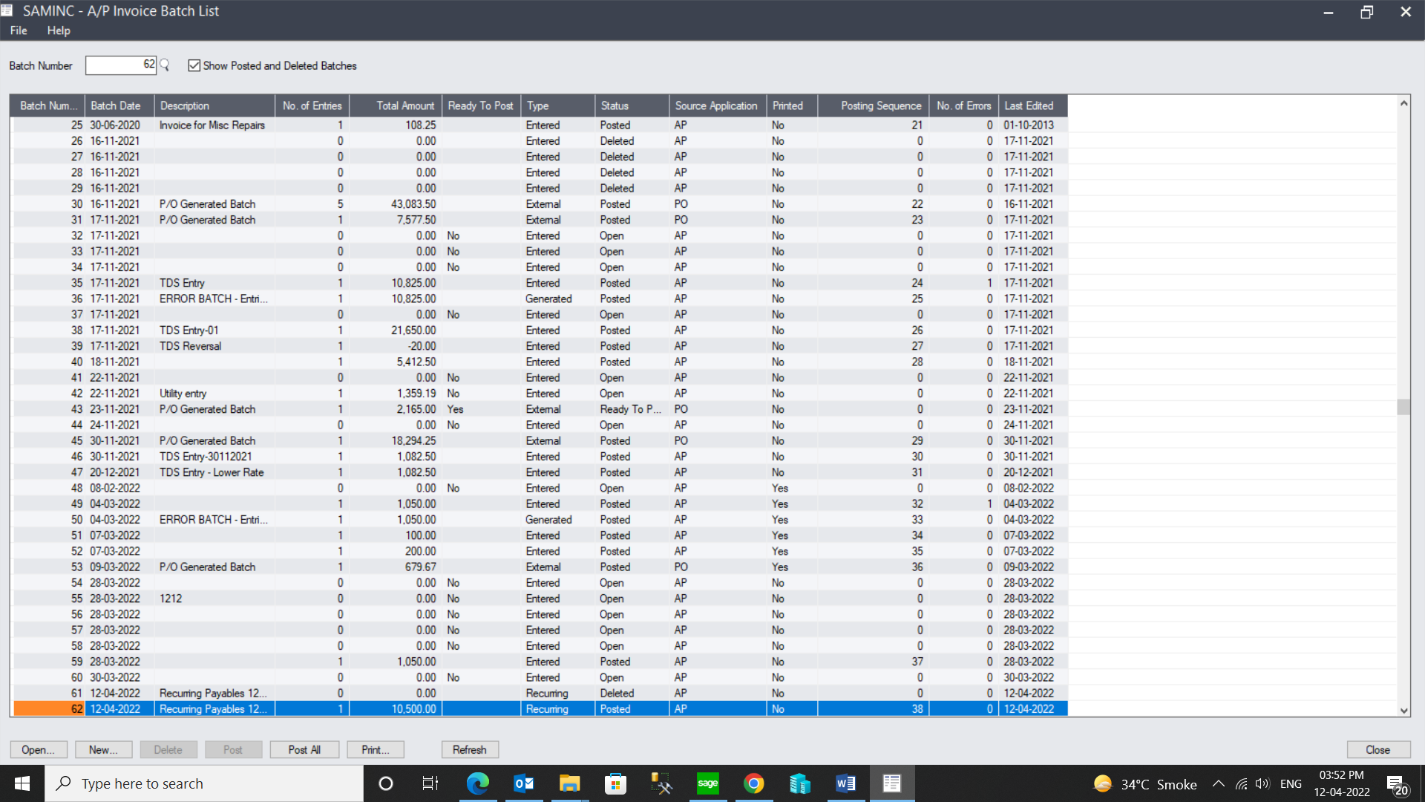Click the Task View taskbar icon

point(430,783)
